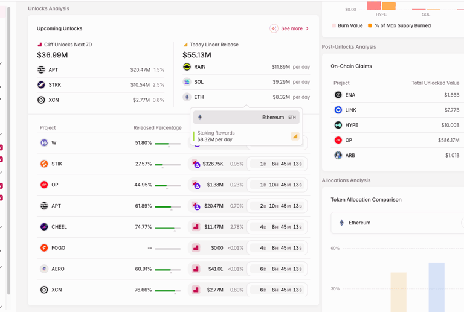
Task: Click the HYPE token icon
Action: (338, 125)
